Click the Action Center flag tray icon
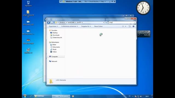Image resolution: width=175 pixels, height=98 pixels. point(136,96)
